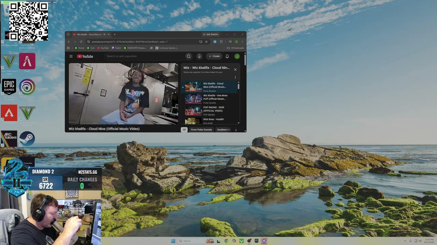Open the Ubisoft Connect desktop icon

27,89
